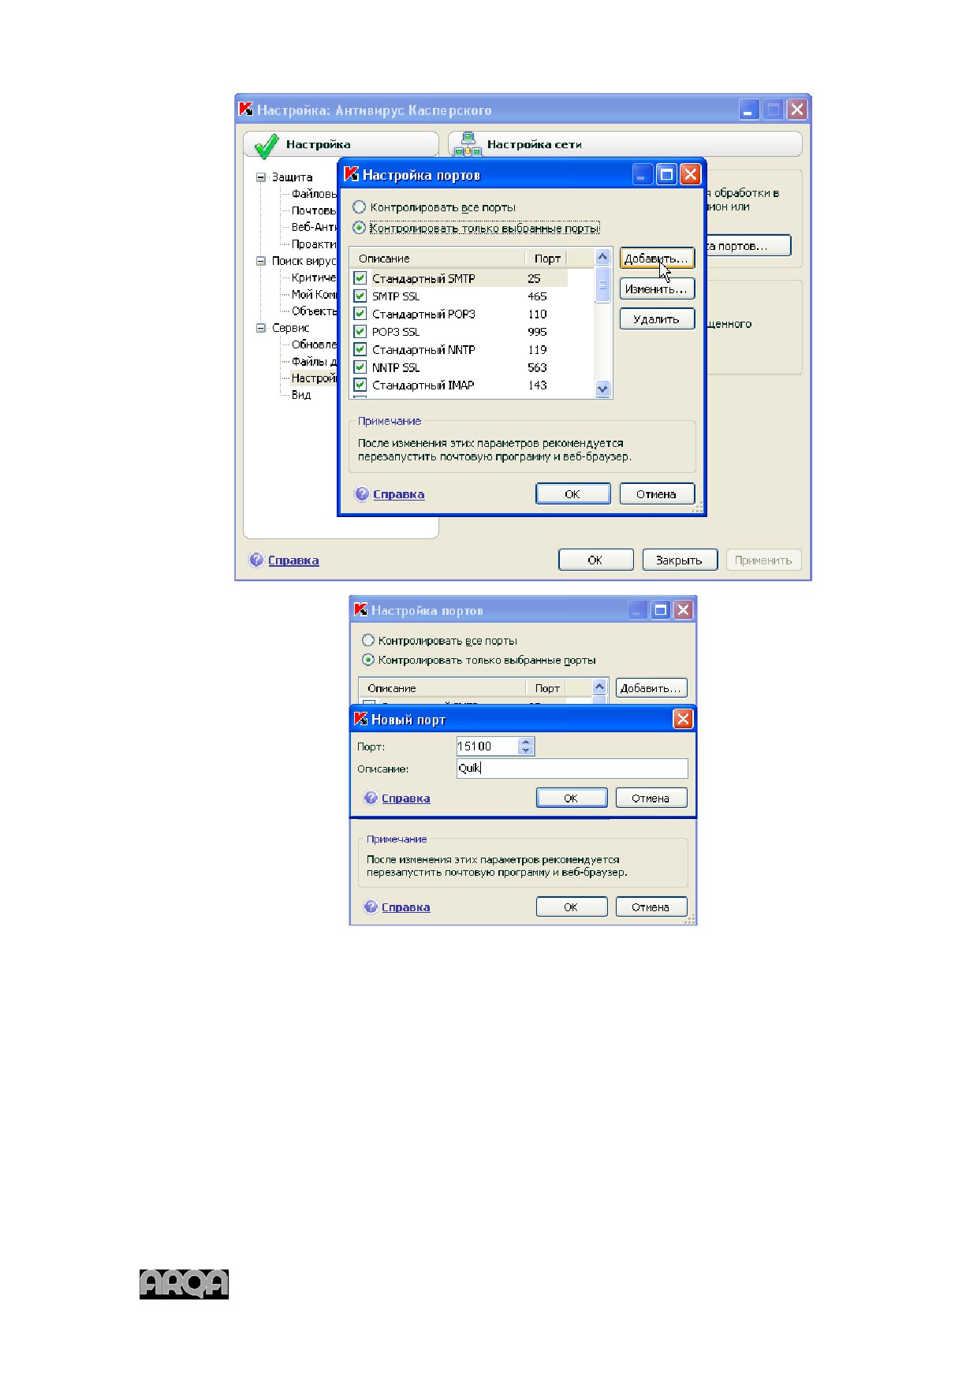Uncheck the Стандартный SMTP port checkbox
Viewport: 977px width, 1381px height.
point(360,278)
